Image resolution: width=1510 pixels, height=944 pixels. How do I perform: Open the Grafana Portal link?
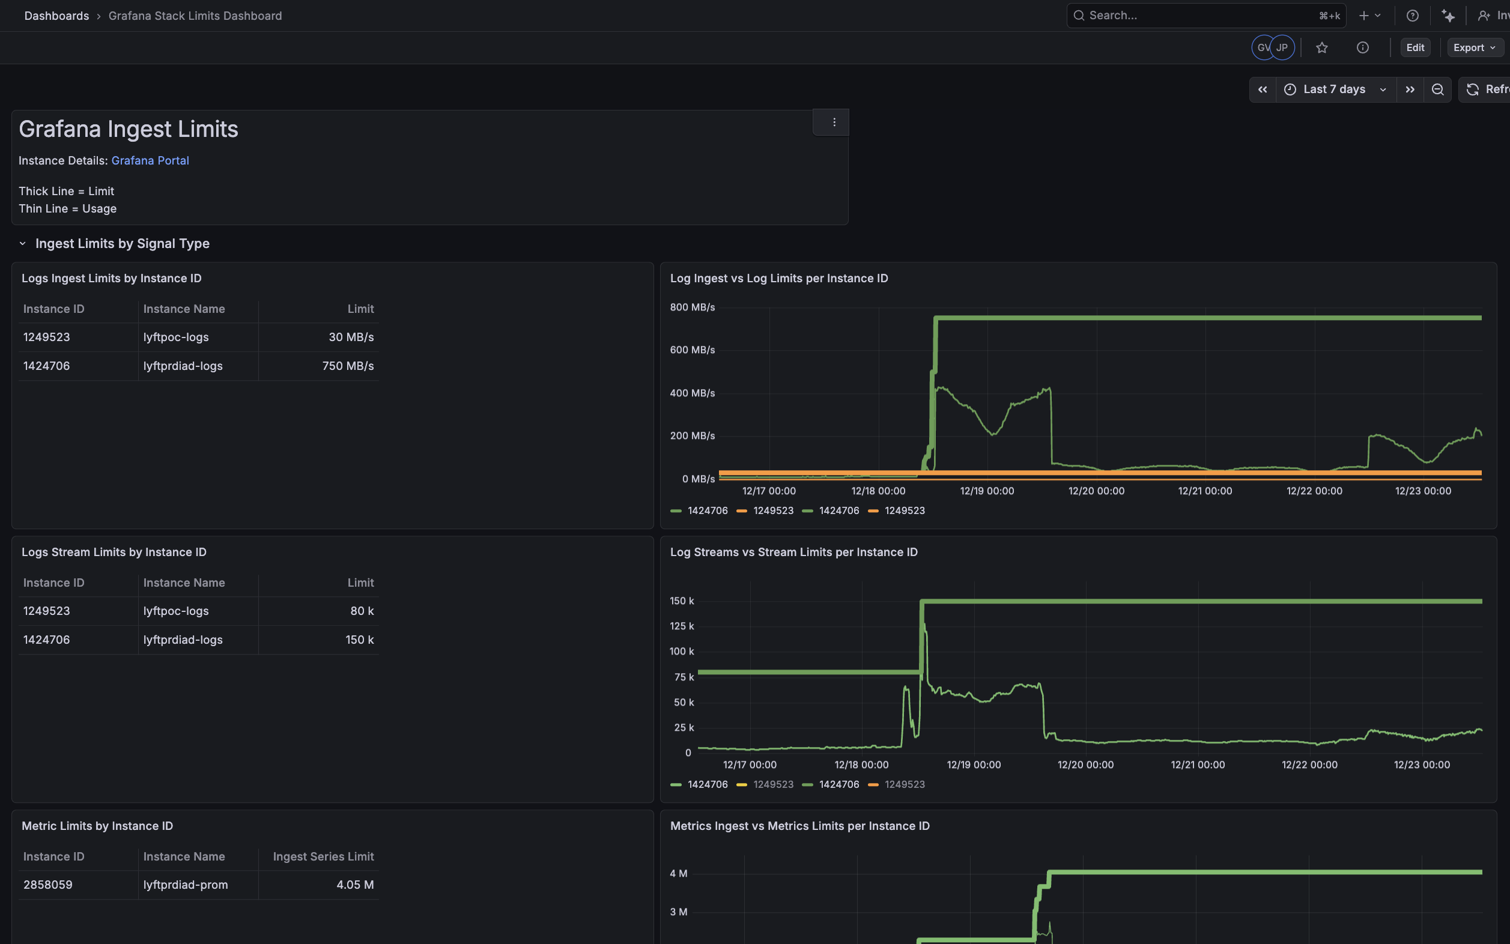pyautogui.click(x=150, y=160)
